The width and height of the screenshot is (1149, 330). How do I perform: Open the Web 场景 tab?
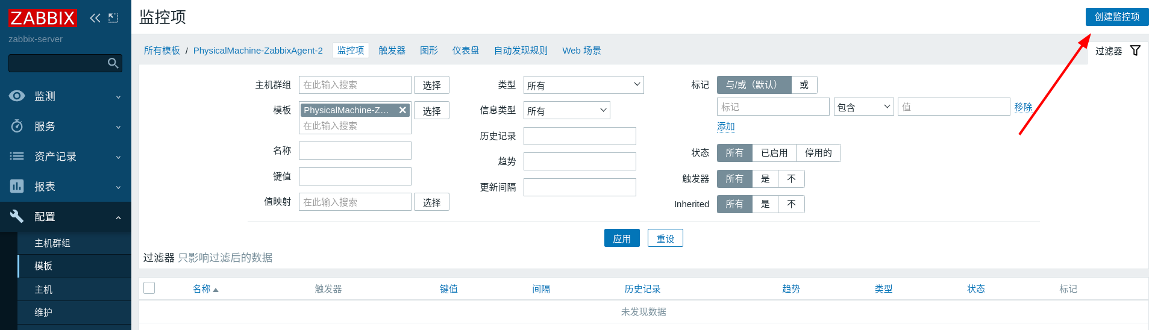581,51
